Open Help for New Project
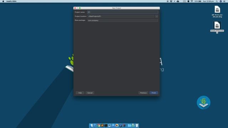 coord(80,93)
